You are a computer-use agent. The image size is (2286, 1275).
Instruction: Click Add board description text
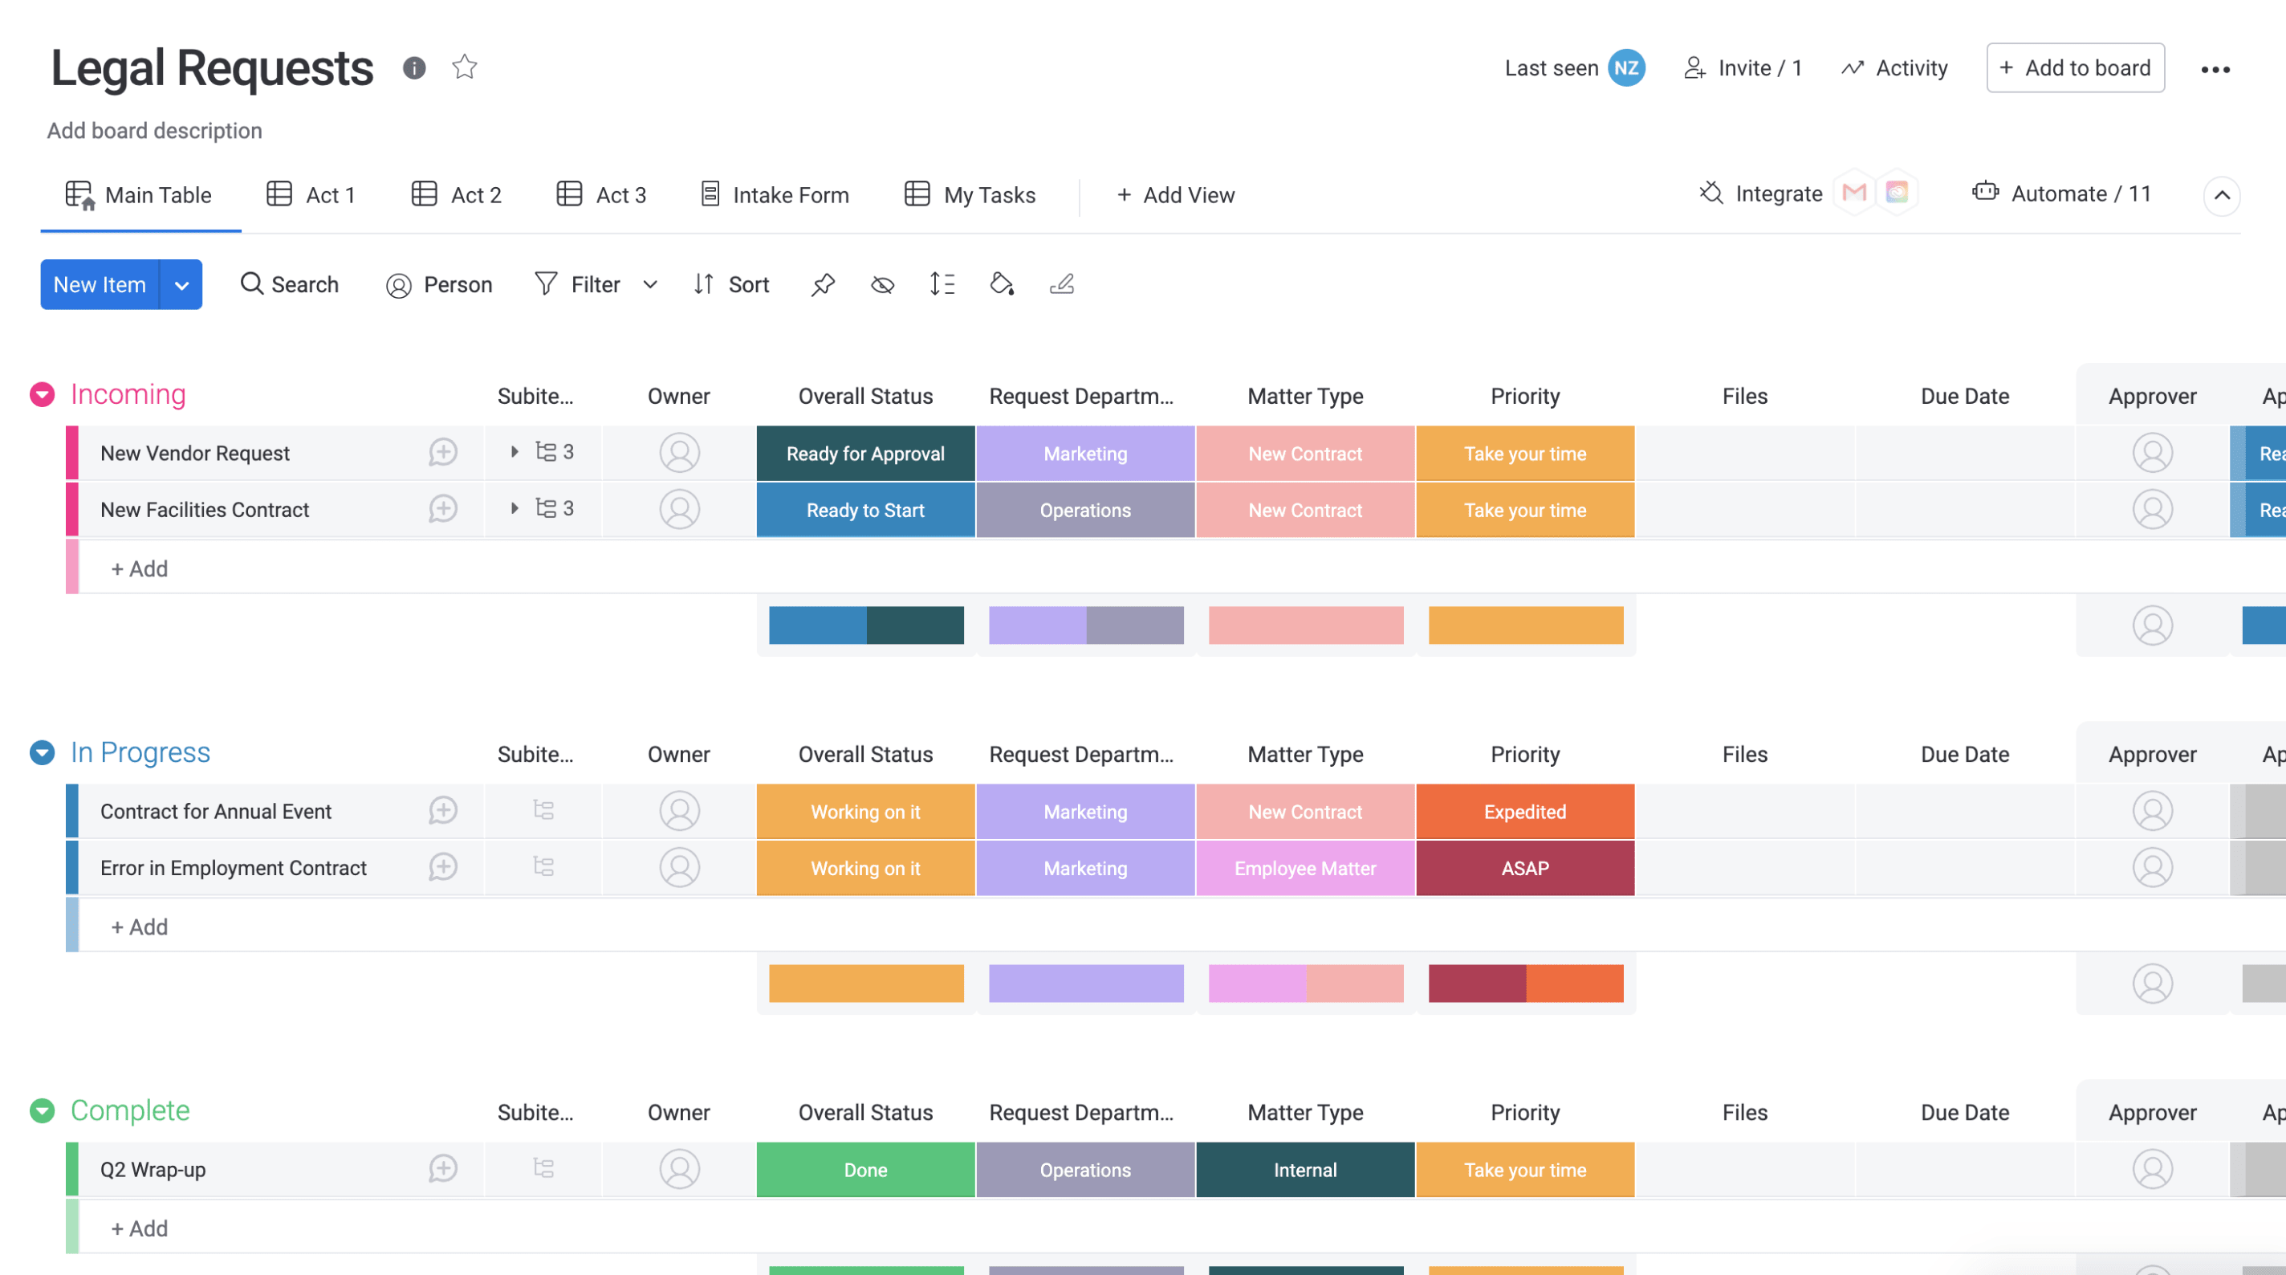[154, 131]
